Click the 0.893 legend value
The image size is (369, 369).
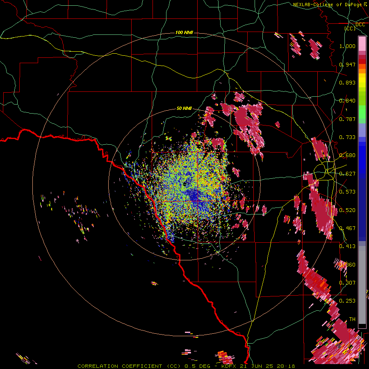point(347,82)
